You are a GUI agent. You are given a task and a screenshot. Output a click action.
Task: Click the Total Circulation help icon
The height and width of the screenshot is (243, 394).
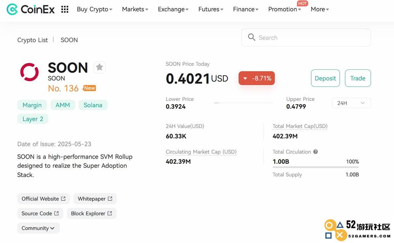[316, 152]
